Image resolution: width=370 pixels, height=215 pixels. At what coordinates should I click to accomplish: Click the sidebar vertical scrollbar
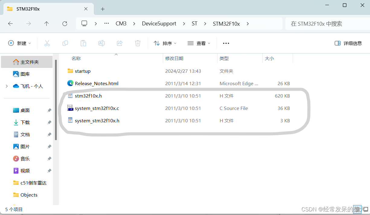coord(56,100)
